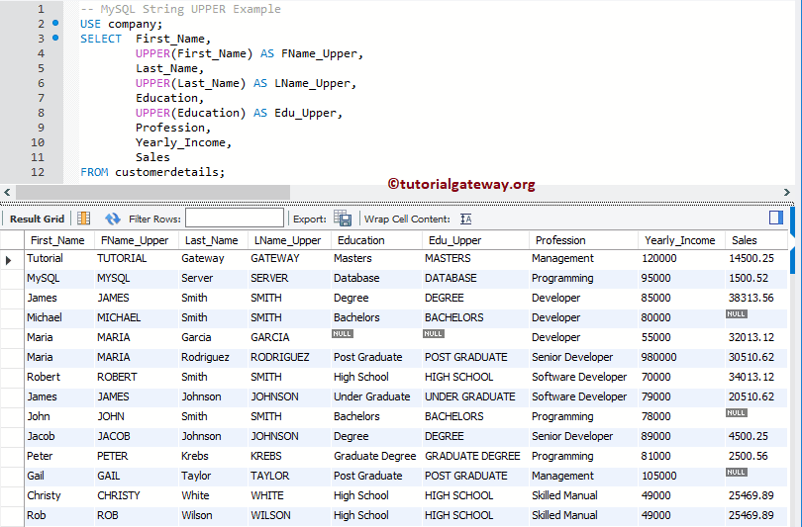Click the refresh results icon
Image resolution: width=802 pixels, height=527 pixels.
point(113,219)
